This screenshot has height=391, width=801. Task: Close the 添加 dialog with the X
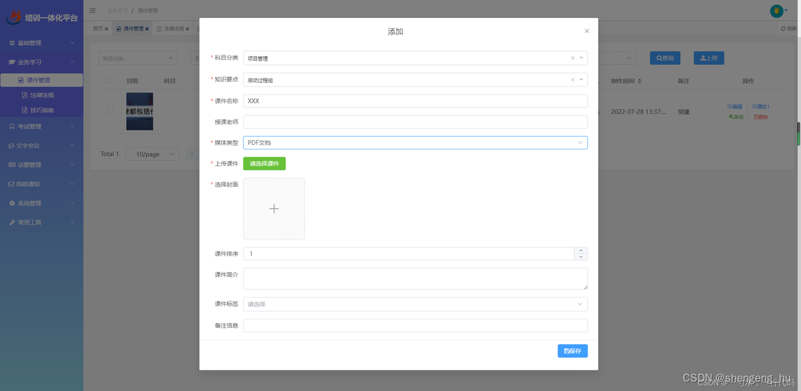point(587,31)
